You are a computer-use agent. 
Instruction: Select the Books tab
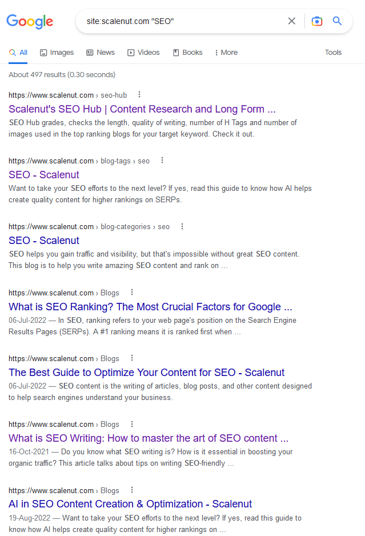point(187,53)
